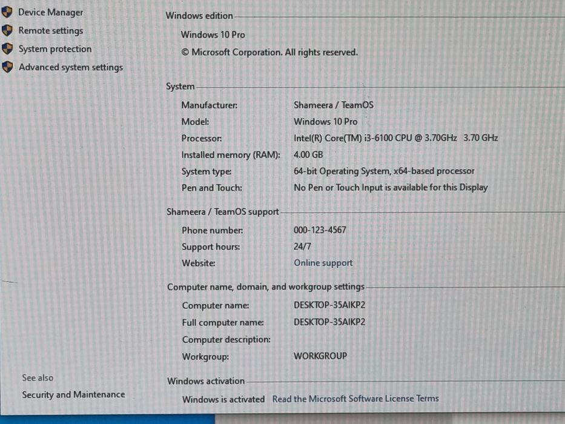
Task: Click the Intel Core i3-6100 processor value
Action: 396,138
